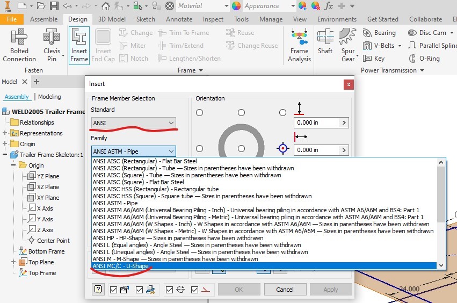The image size is (457, 303).
Task: Click the Bolted Connection tool
Action: point(19,45)
